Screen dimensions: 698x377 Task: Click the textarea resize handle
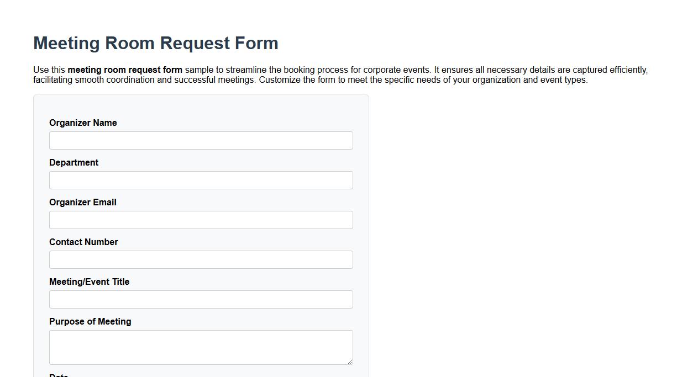tap(350, 361)
